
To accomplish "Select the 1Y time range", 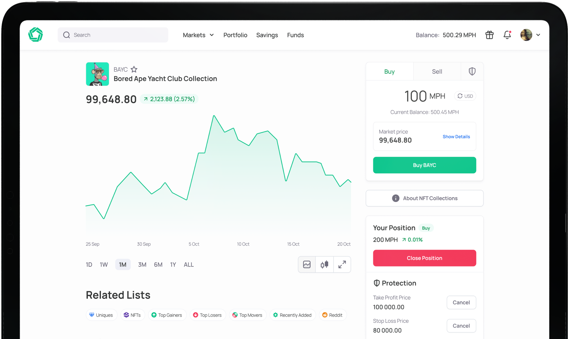I will [x=173, y=265].
